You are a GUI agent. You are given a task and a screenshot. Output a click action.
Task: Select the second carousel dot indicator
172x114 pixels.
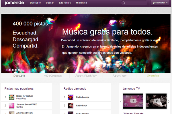point(10,70)
